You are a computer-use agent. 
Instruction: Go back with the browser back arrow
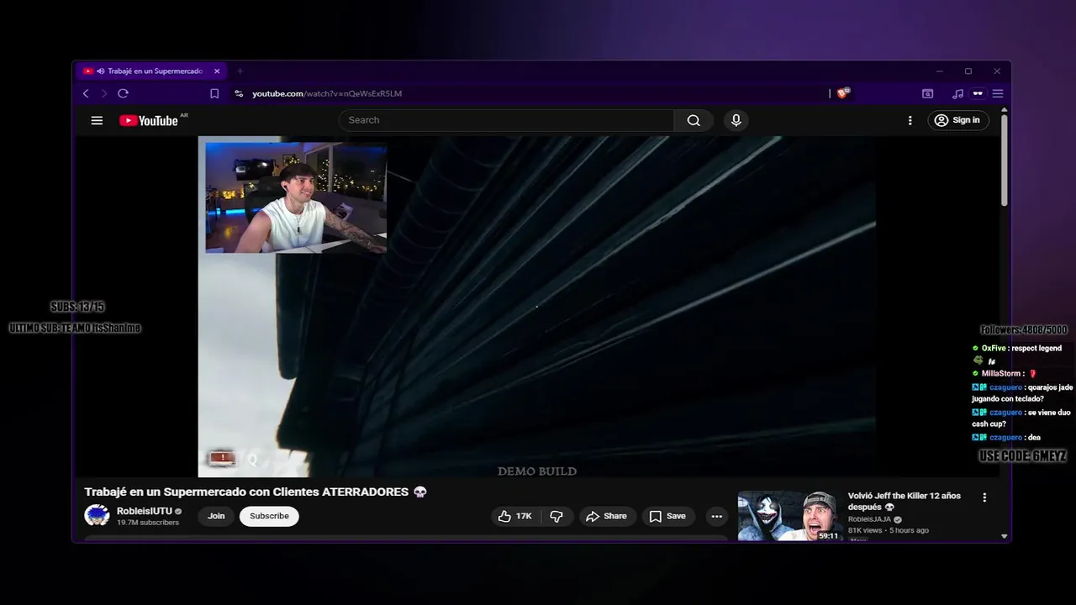point(86,93)
